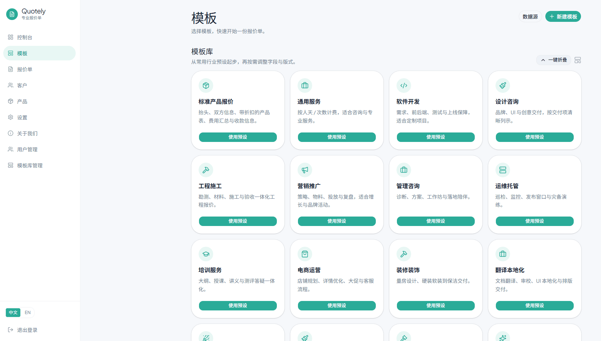Use preset for 装修装饰
This screenshot has height=341, width=601.
coord(436,306)
